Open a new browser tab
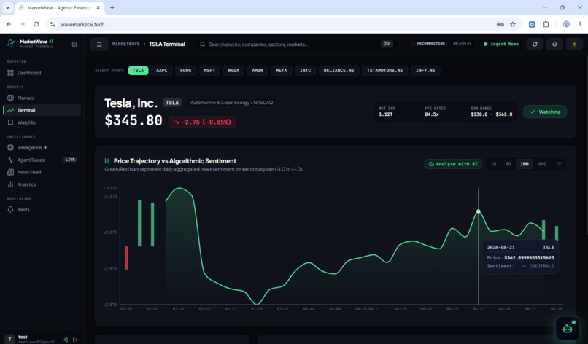Screen dimensions: 588x344 point(112,7)
